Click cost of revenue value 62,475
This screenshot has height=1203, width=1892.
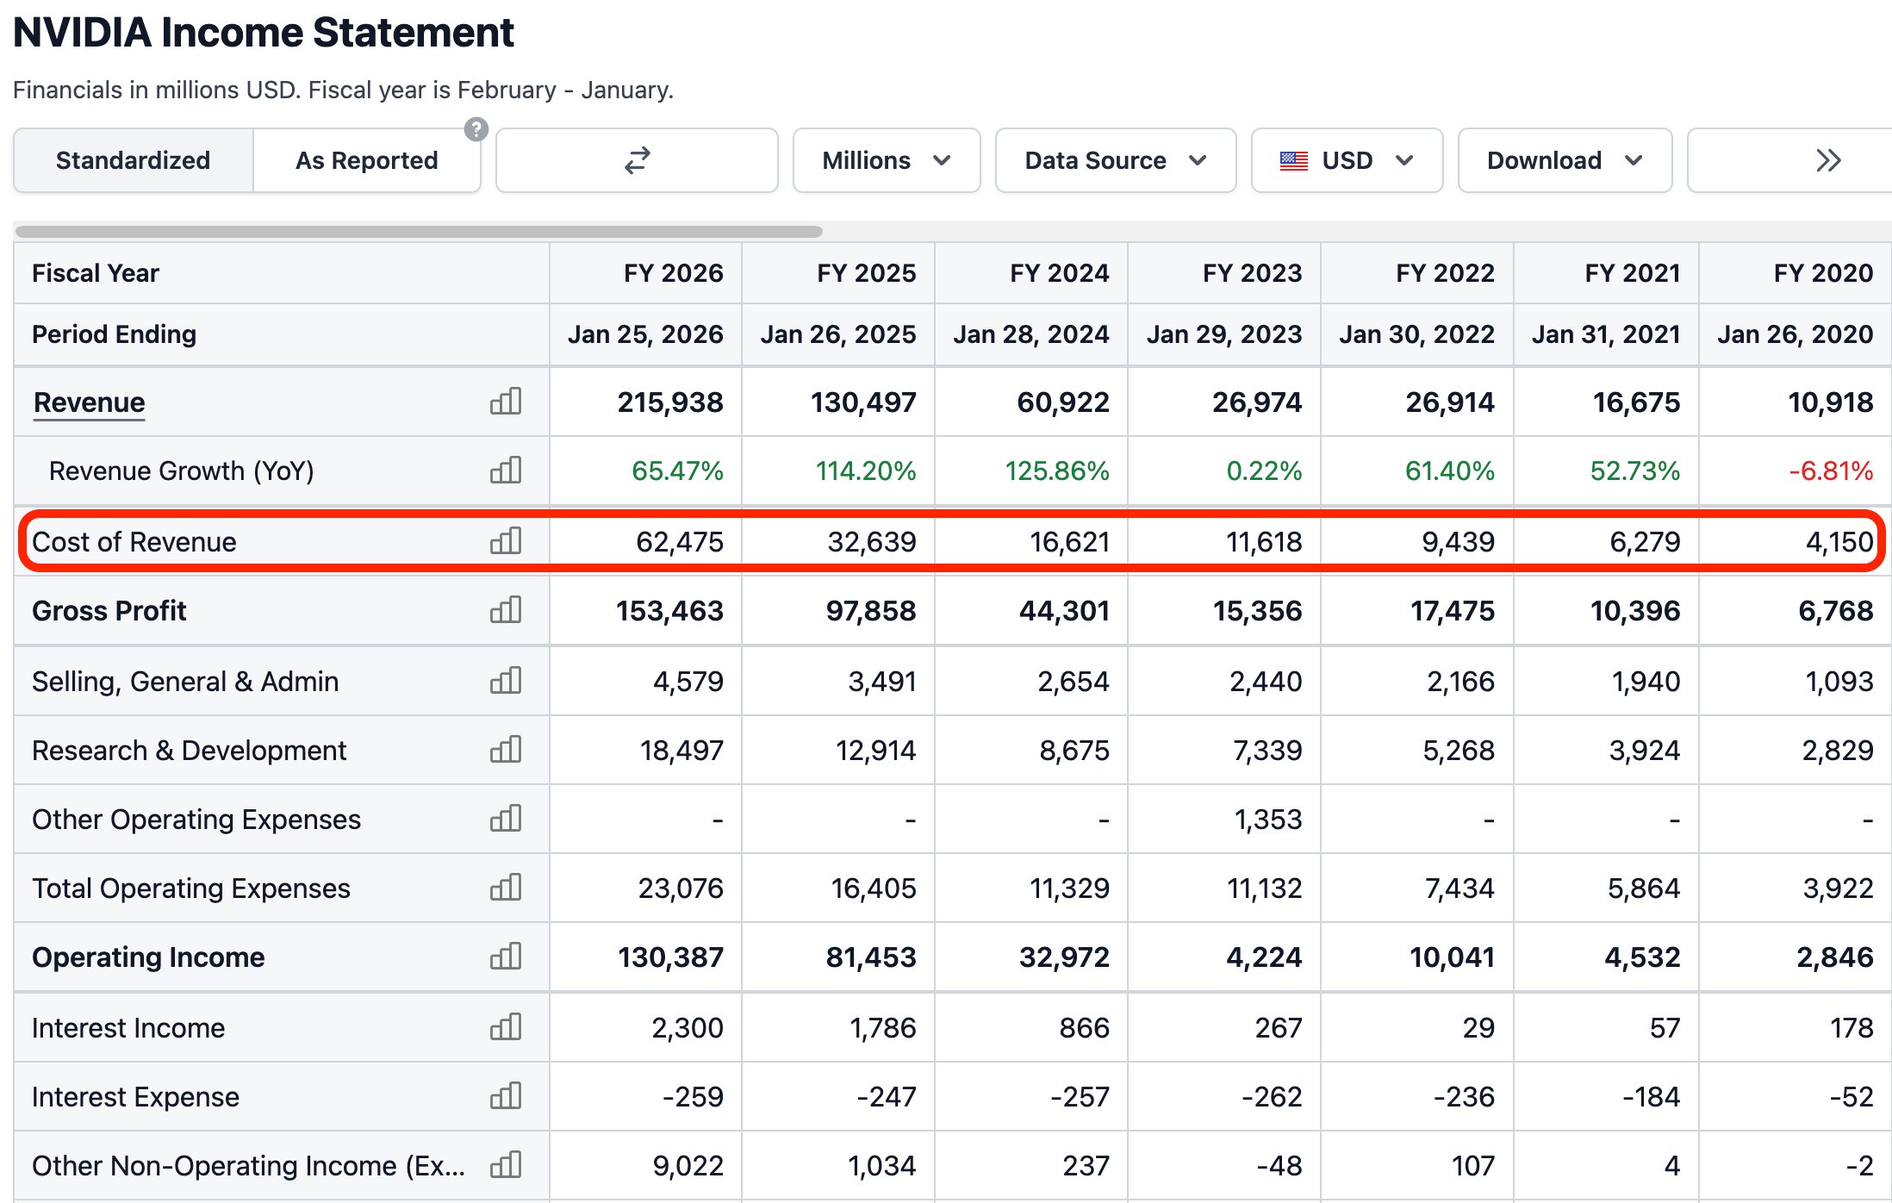tap(680, 542)
